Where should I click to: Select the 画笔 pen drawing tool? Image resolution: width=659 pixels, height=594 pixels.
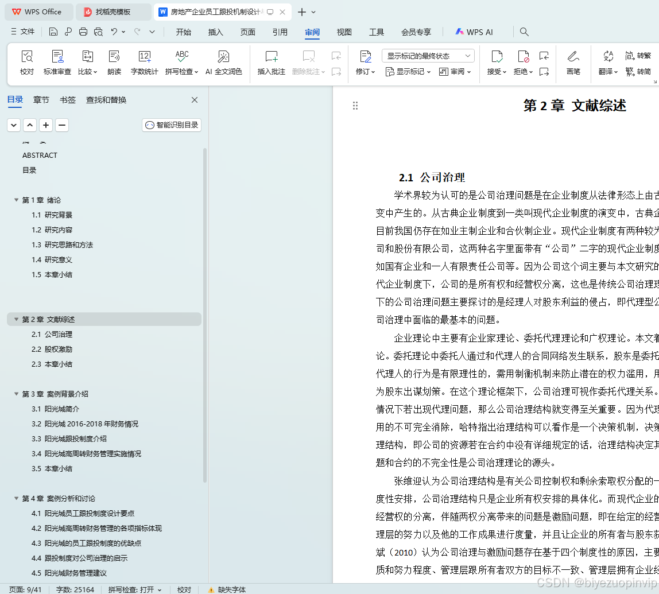pos(573,63)
